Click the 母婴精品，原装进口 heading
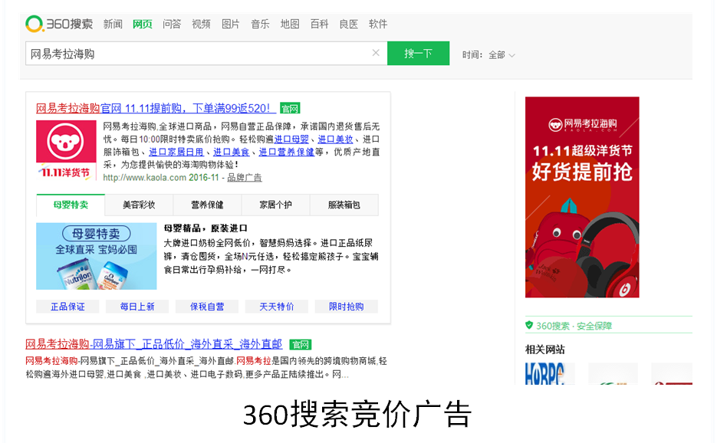 (x=206, y=228)
